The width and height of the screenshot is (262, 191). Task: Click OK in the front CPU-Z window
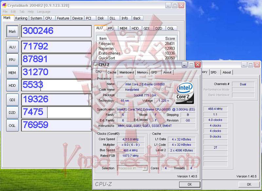click(190, 184)
